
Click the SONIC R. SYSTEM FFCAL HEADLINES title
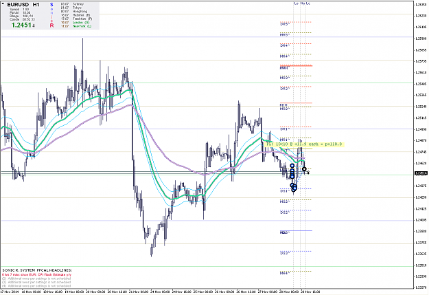[37, 270]
